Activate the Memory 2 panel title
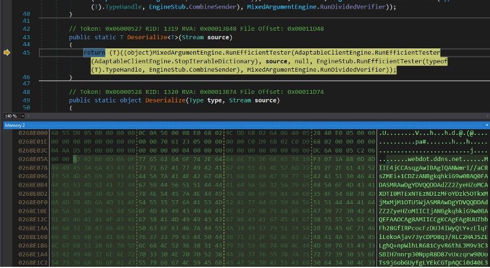490x268 pixels. coord(15,126)
